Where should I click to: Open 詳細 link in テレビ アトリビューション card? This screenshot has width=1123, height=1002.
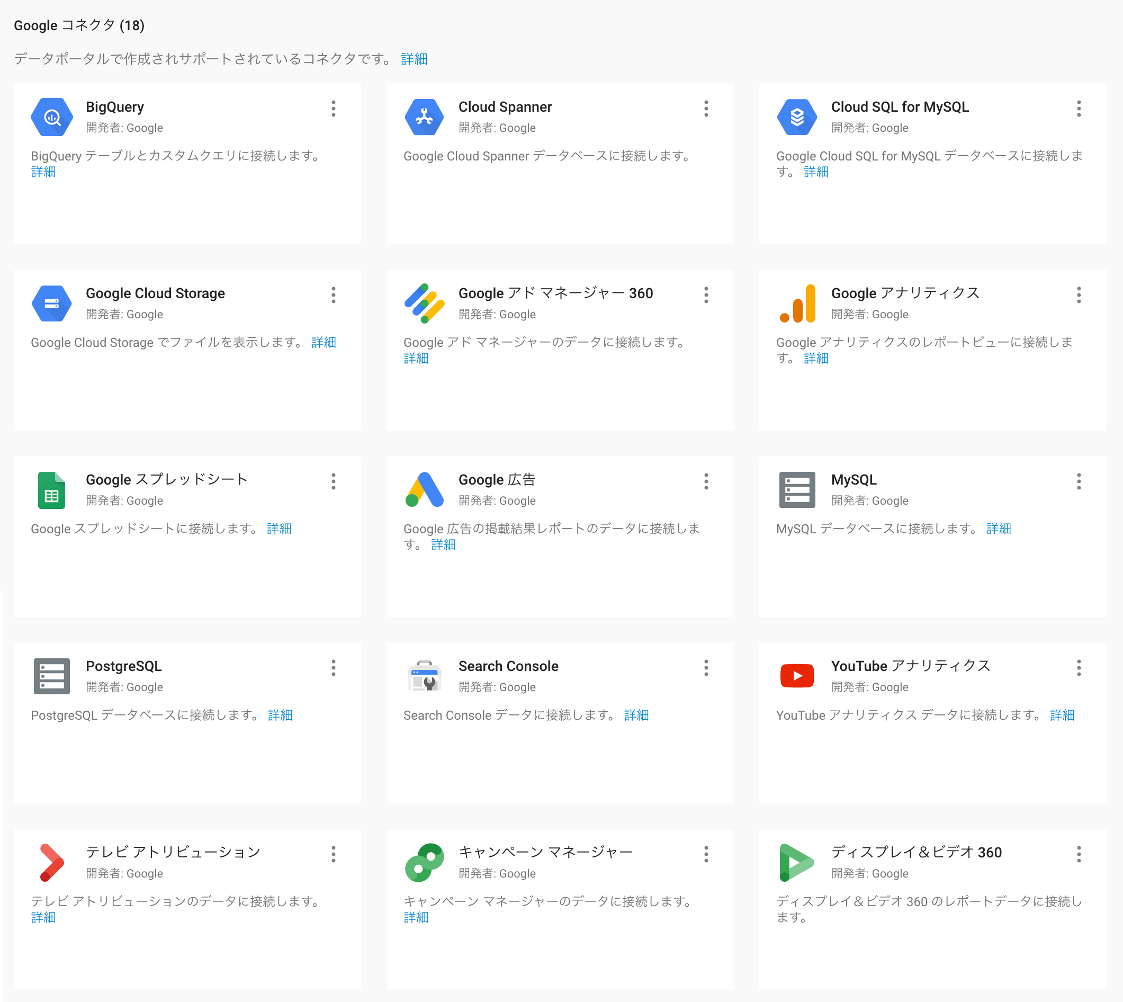[x=43, y=917]
